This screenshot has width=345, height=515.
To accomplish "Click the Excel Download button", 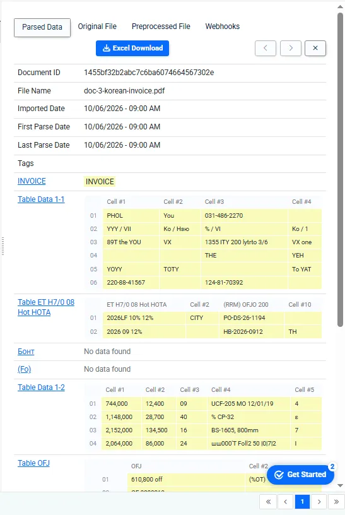I will tap(132, 48).
